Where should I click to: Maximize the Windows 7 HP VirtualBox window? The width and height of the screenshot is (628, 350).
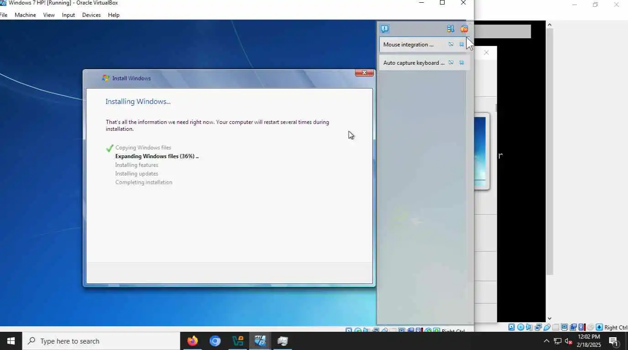click(x=442, y=3)
